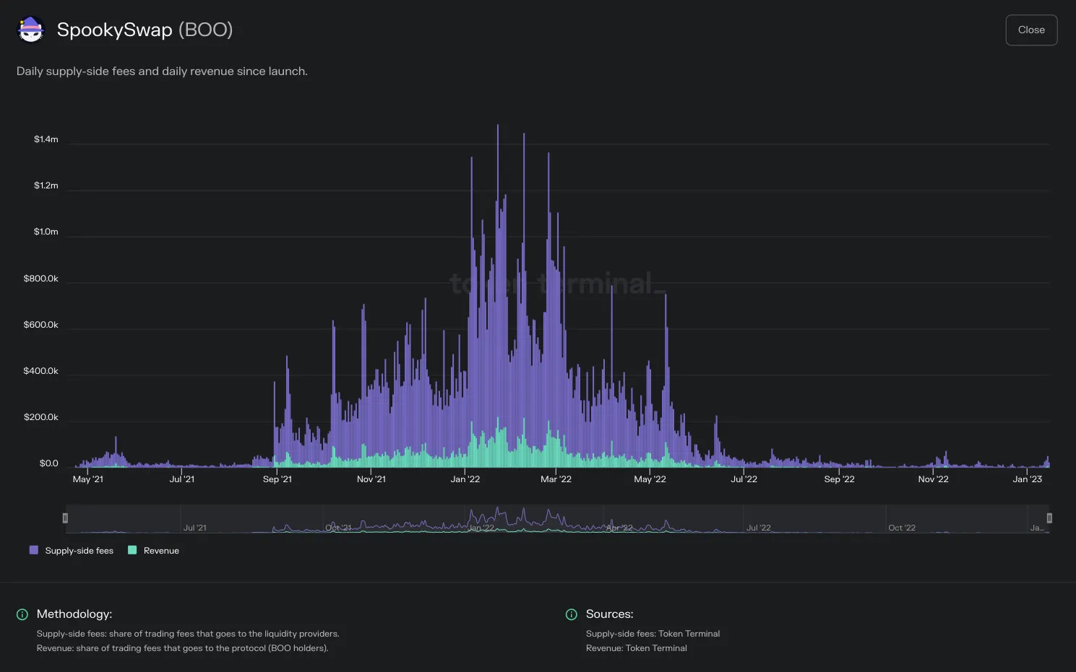The width and height of the screenshot is (1076, 672).
Task: Click the green Revenue color swatch
Action: coord(132,550)
